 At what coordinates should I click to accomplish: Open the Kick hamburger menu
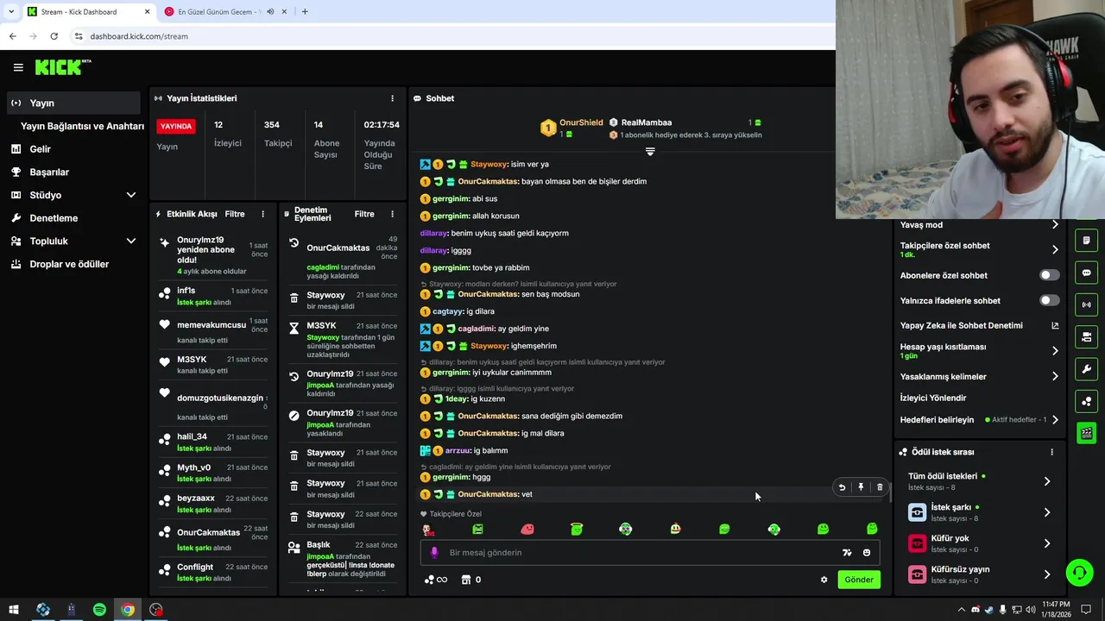point(18,67)
